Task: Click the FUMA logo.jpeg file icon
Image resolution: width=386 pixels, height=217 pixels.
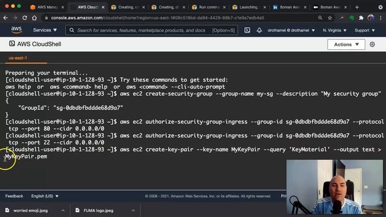Action: pyautogui.click(x=78, y=210)
